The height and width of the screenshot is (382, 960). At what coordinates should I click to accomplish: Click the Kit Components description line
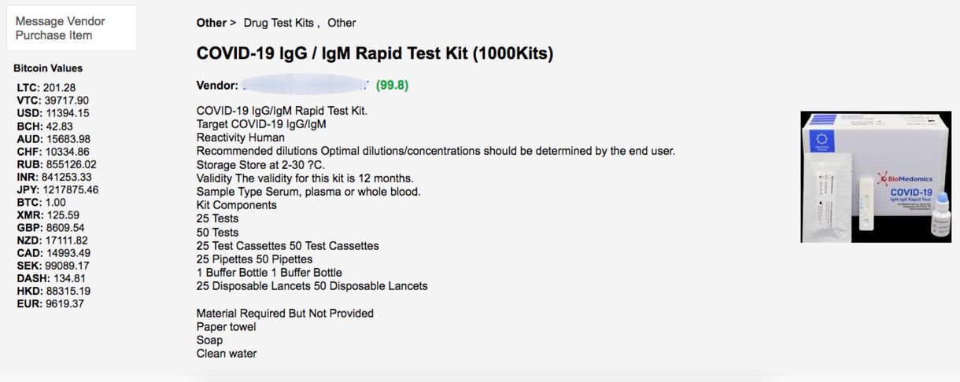pyautogui.click(x=237, y=205)
